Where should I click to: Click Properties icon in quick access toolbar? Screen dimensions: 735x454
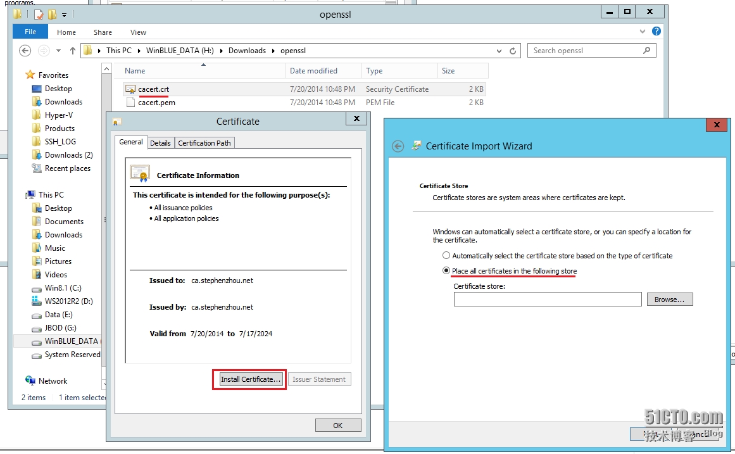[x=39, y=15]
